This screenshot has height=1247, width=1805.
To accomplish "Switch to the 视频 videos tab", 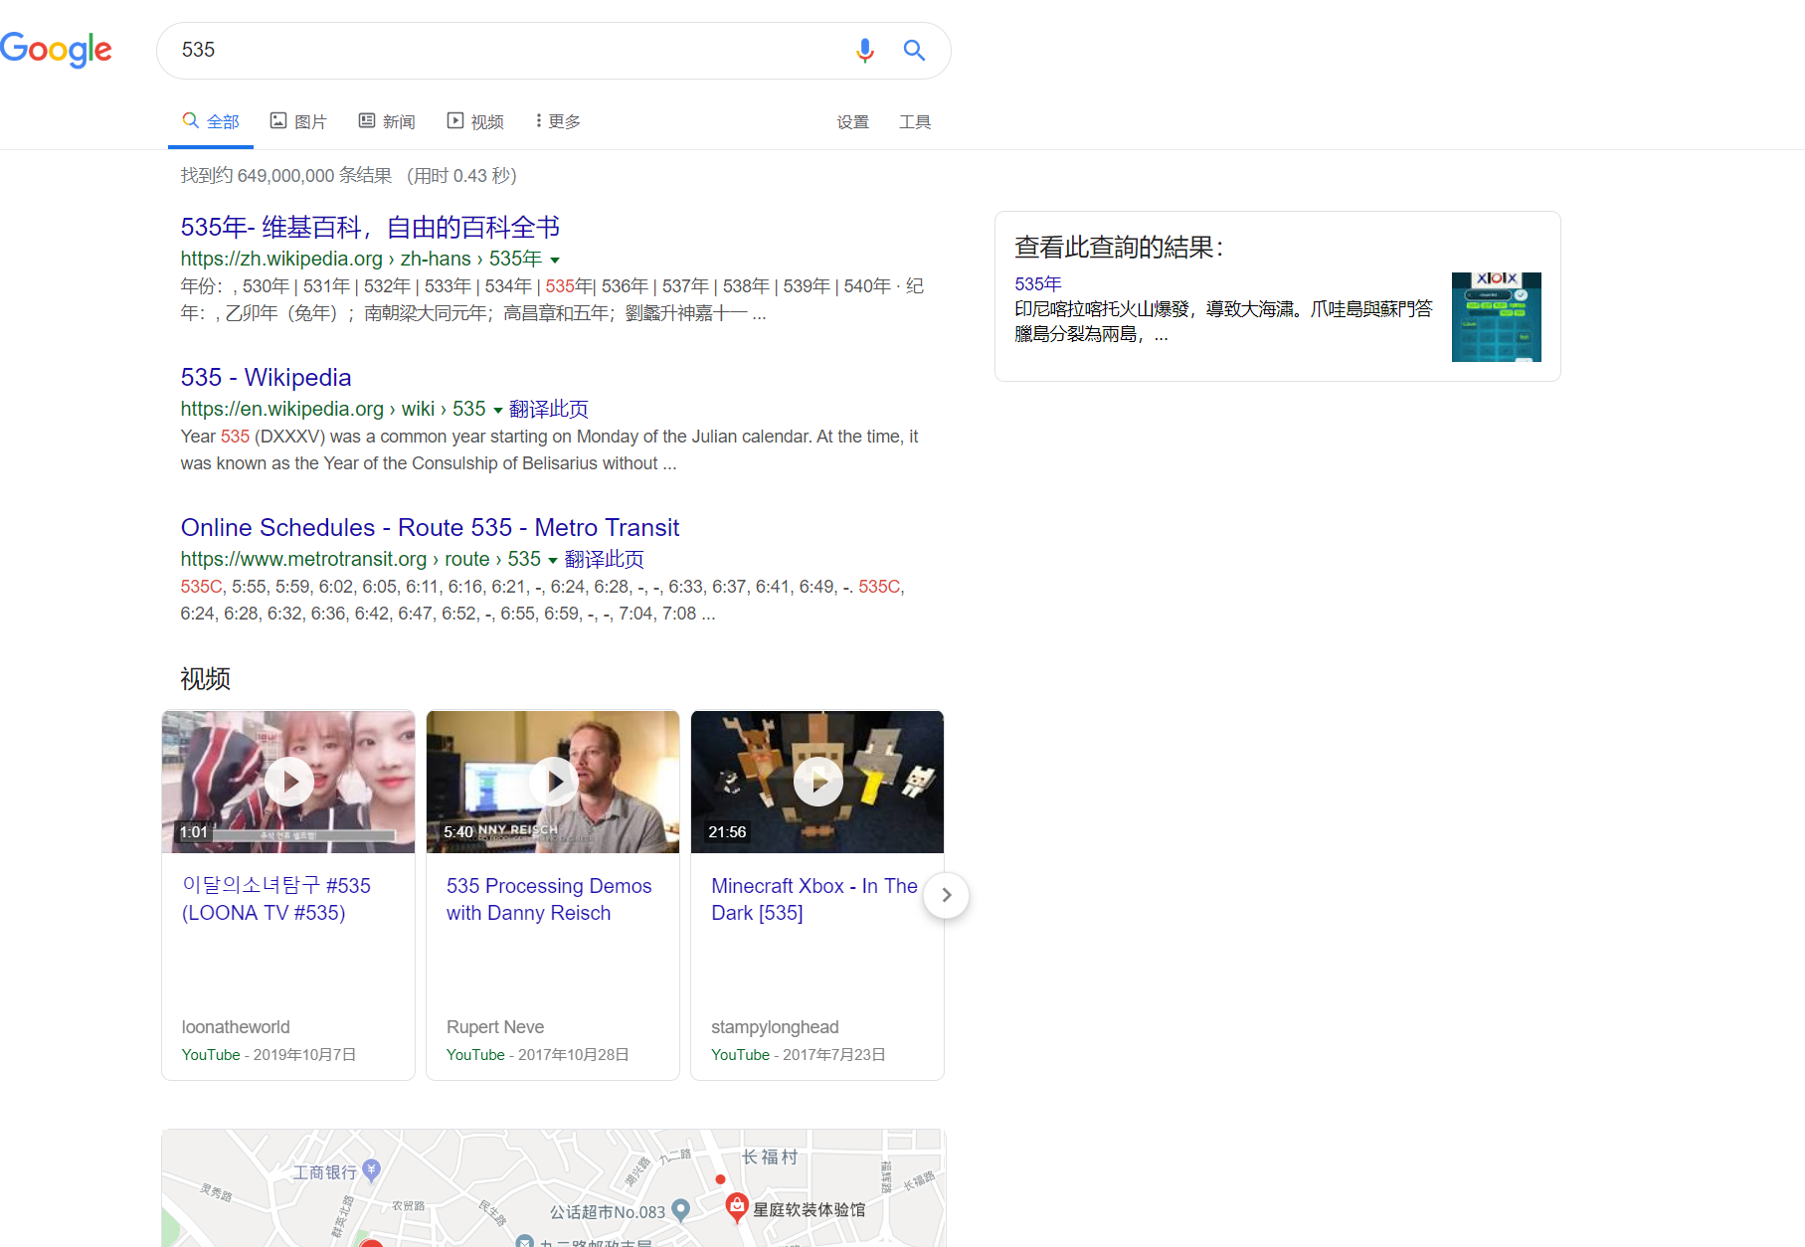I will click(475, 121).
